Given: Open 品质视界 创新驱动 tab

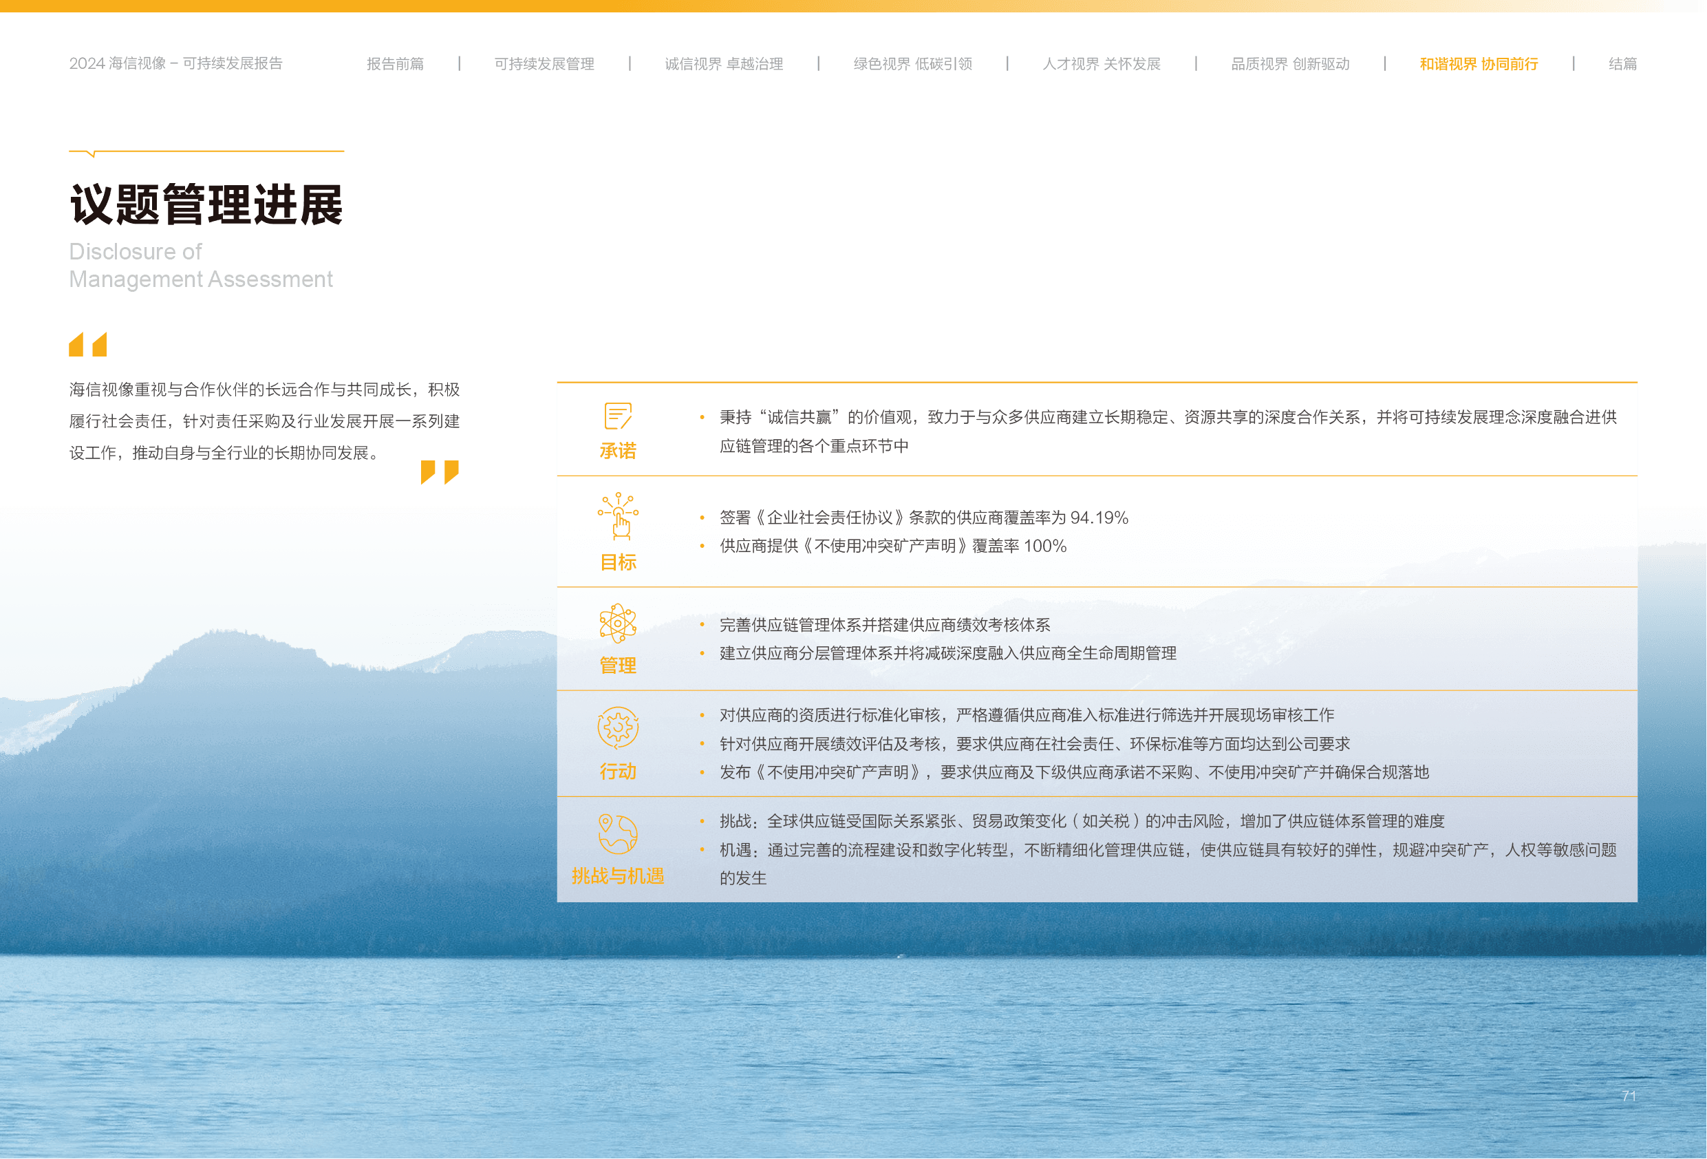Looking at the screenshot, I should click(1290, 64).
